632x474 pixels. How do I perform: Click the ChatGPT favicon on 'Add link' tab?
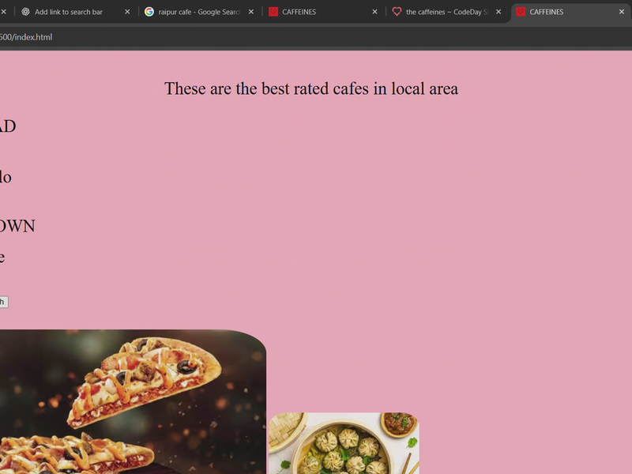[25, 12]
